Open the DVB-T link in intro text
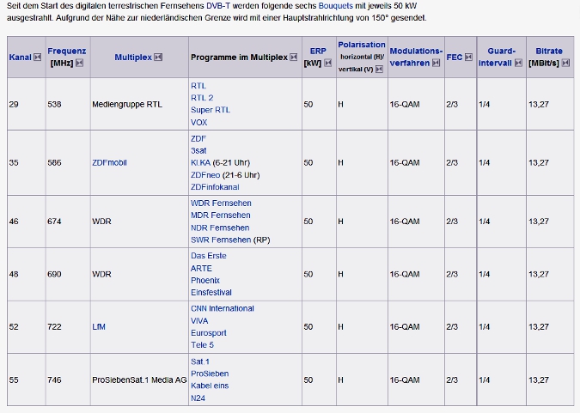 pos(218,5)
